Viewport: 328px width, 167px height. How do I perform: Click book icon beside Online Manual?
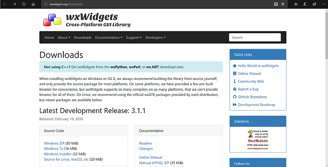coord(235,74)
